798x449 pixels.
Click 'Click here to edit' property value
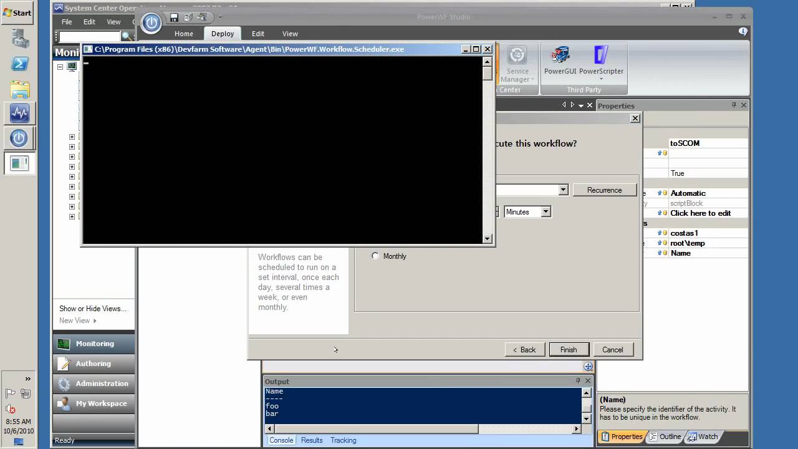(x=701, y=213)
